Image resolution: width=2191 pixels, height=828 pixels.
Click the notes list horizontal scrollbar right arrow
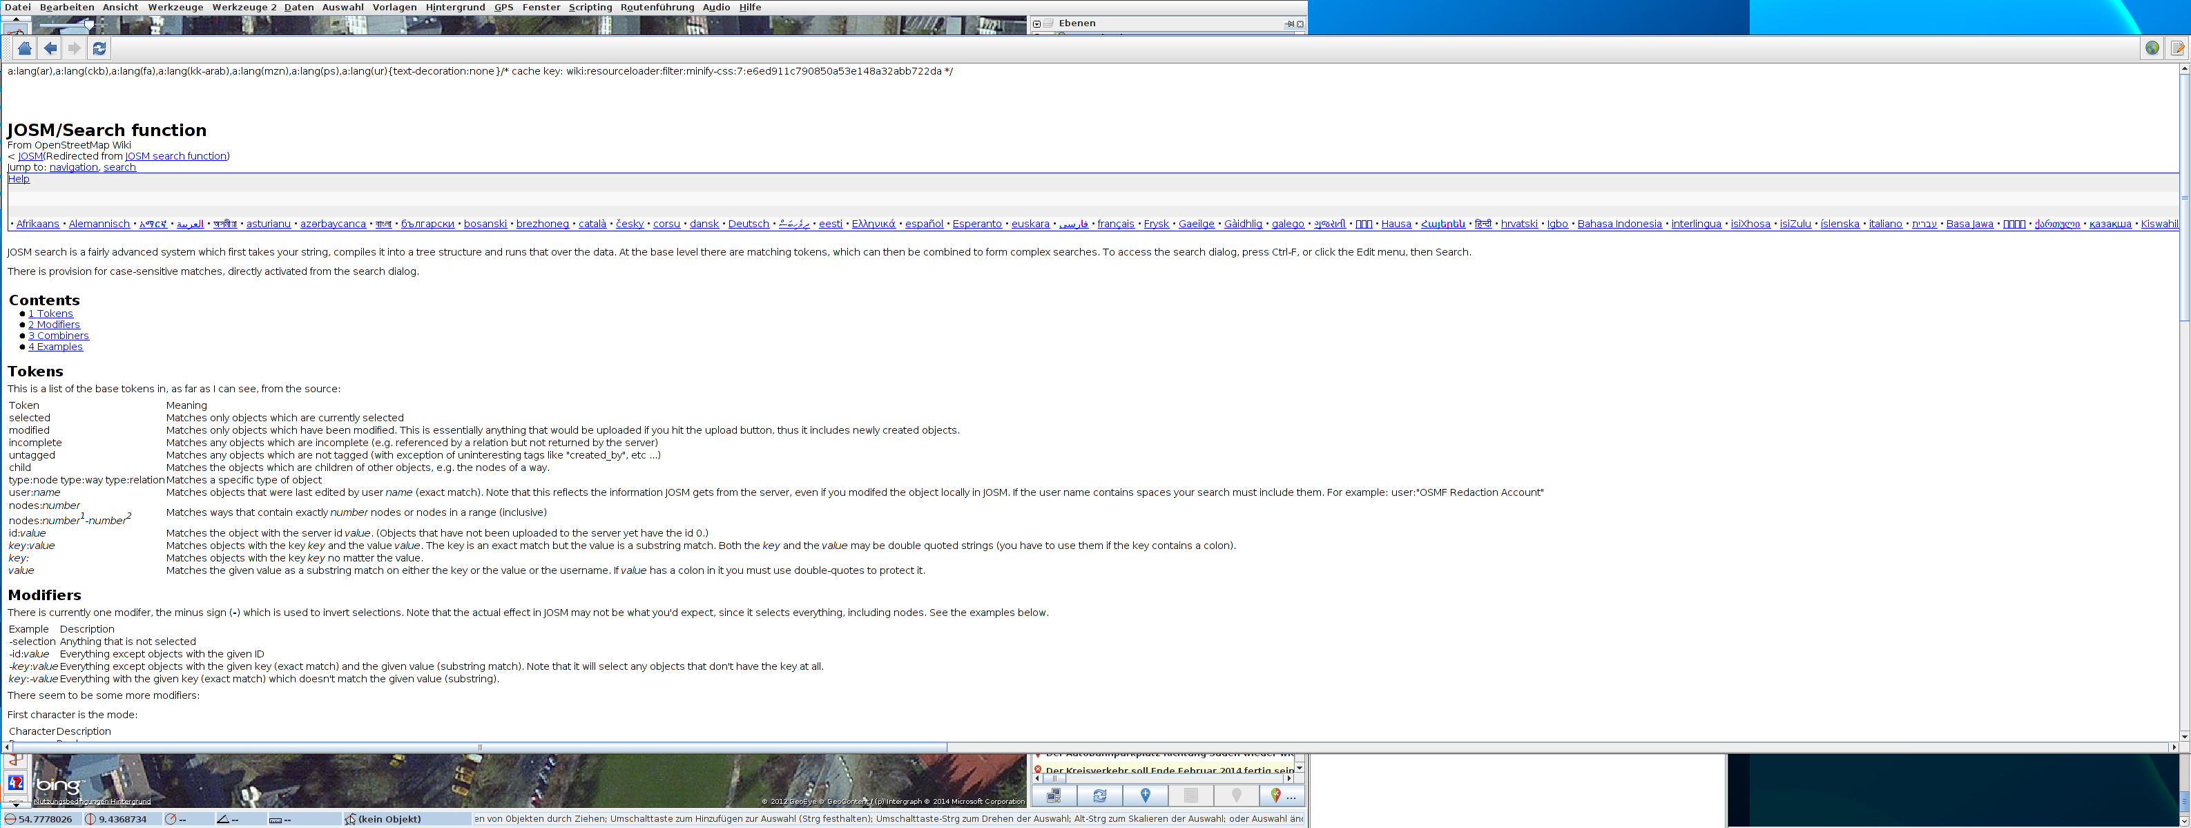[x=1289, y=779]
